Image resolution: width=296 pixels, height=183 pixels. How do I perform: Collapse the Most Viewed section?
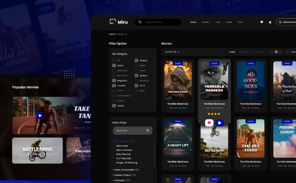pos(124,141)
